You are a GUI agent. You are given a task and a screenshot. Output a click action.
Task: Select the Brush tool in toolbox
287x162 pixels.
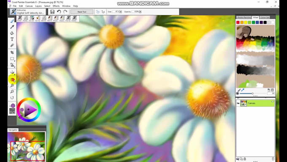[12, 21]
